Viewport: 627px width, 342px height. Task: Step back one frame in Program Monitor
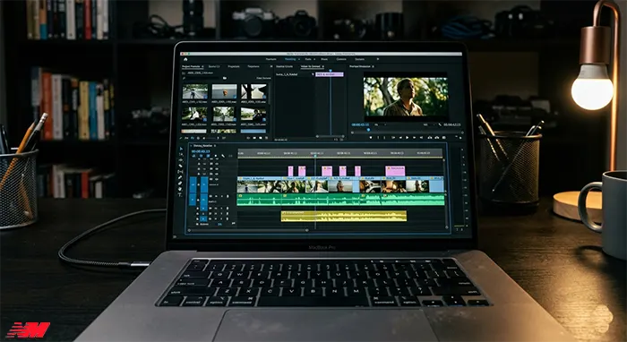[x=400, y=138]
